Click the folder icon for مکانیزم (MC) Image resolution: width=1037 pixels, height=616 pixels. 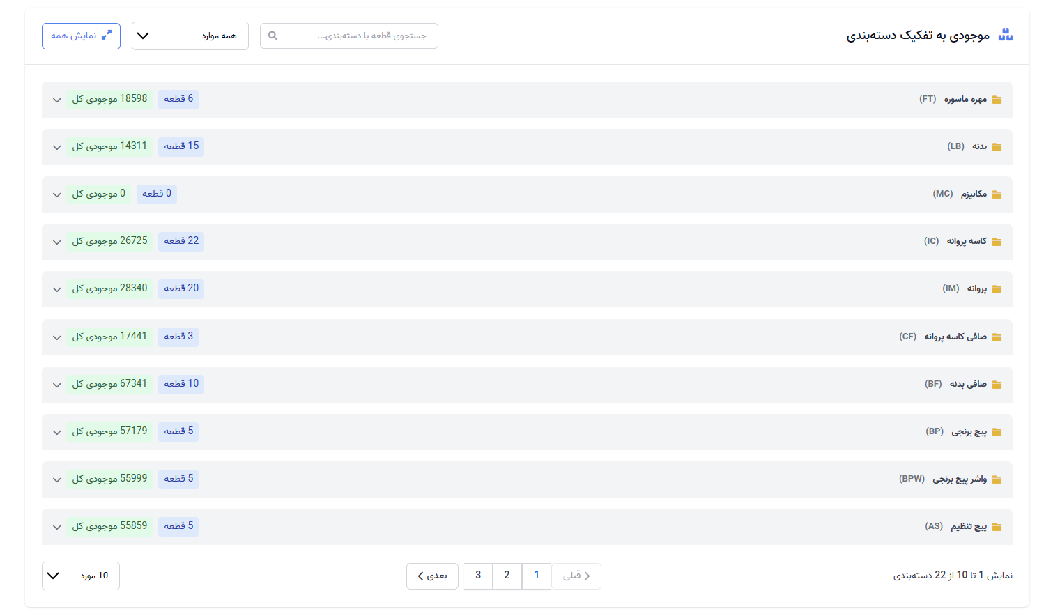(x=997, y=194)
